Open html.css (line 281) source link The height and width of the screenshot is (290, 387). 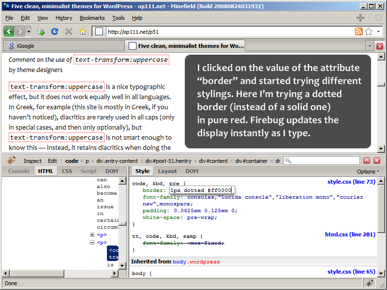pos(350,234)
